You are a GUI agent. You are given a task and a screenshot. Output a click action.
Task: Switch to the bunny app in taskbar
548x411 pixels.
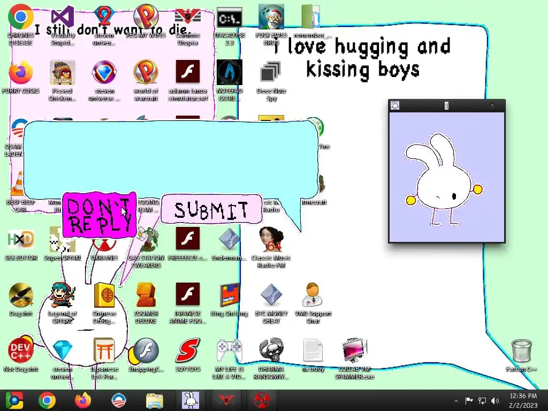point(190,400)
